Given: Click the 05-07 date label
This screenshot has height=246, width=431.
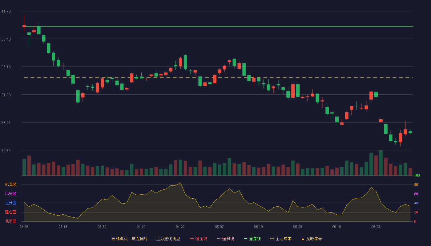Looking at the screenshot, I should pos(219,227).
